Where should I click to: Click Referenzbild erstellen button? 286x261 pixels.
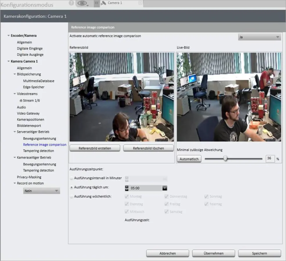point(95,148)
